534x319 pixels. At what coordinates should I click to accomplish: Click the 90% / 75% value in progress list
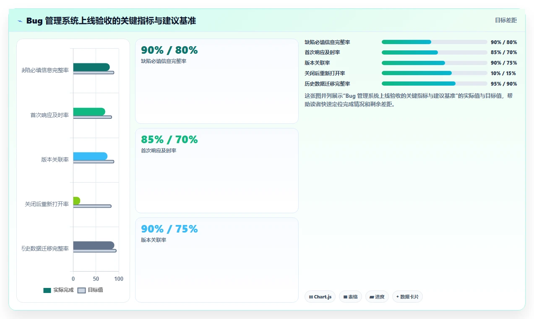click(x=504, y=63)
